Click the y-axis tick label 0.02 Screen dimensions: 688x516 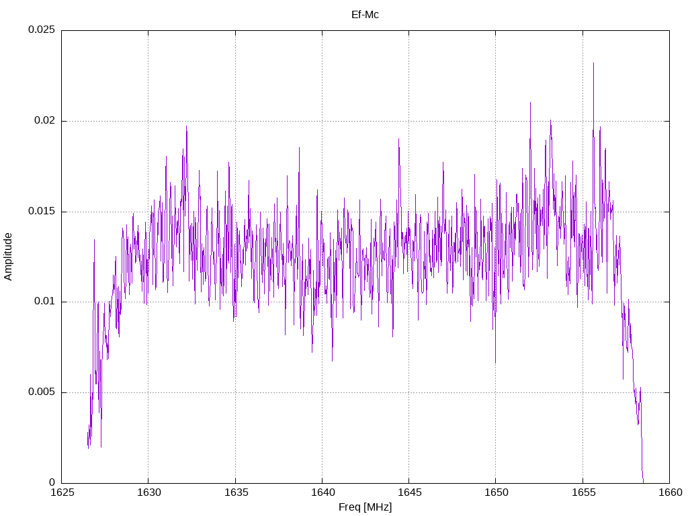45,121
